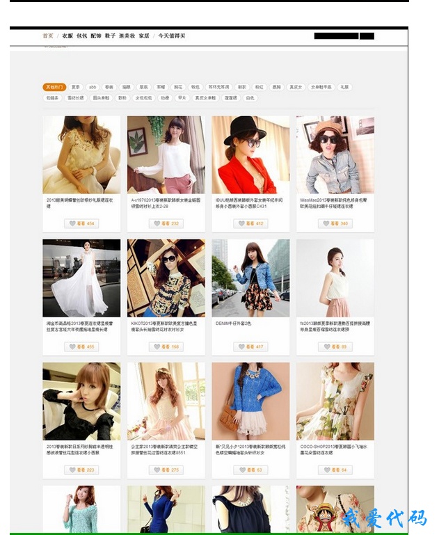This screenshot has height=535, width=439.
Task: Open the cream lace dress photo
Action: tap(81, 155)
